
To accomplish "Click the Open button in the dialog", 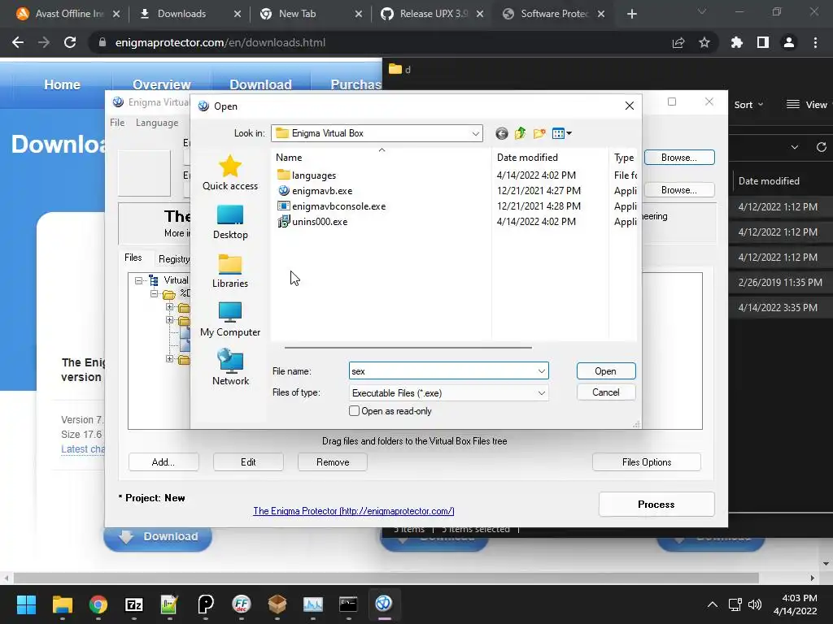I will pos(605,370).
